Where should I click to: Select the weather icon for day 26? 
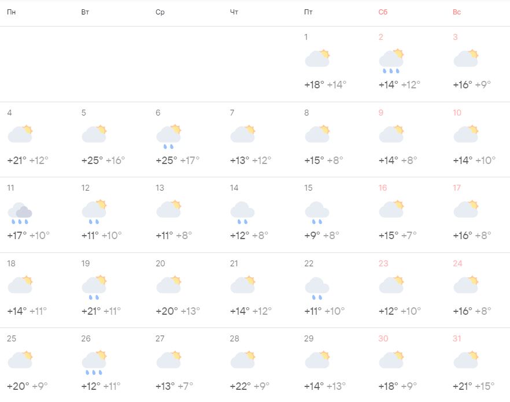click(x=94, y=362)
